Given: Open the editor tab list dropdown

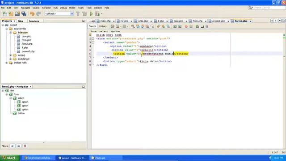Looking at the screenshot, I should pyautogui.click(x=280, y=21).
